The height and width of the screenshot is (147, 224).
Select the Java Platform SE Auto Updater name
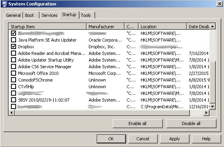pos(47,40)
